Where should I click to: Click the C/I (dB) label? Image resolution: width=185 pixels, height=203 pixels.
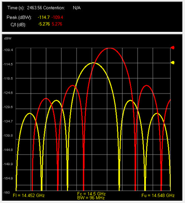tap(18, 24)
